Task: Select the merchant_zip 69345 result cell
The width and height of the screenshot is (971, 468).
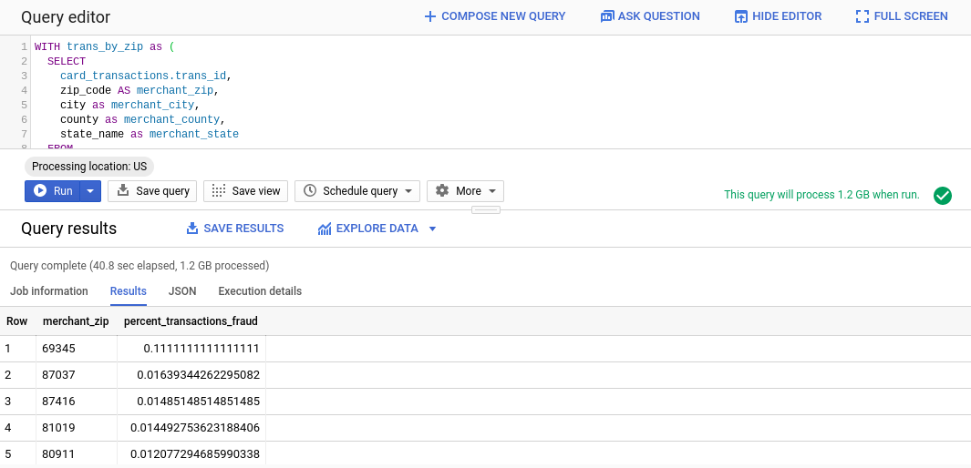Action: [59, 349]
